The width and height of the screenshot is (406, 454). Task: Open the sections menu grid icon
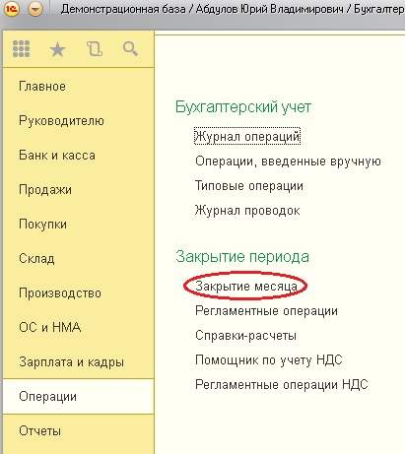coord(21,49)
